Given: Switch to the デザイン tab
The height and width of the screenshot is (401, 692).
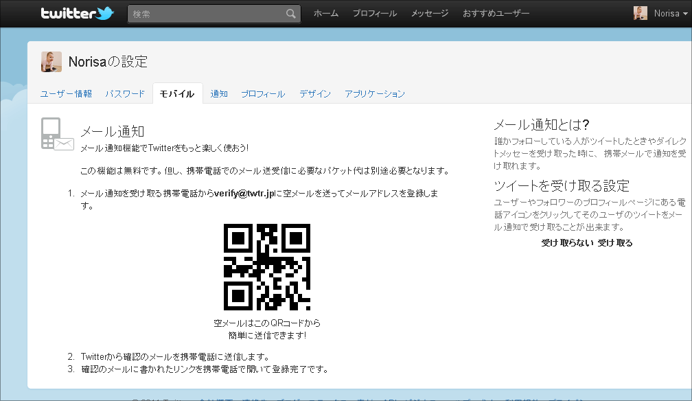Looking at the screenshot, I should point(315,93).
